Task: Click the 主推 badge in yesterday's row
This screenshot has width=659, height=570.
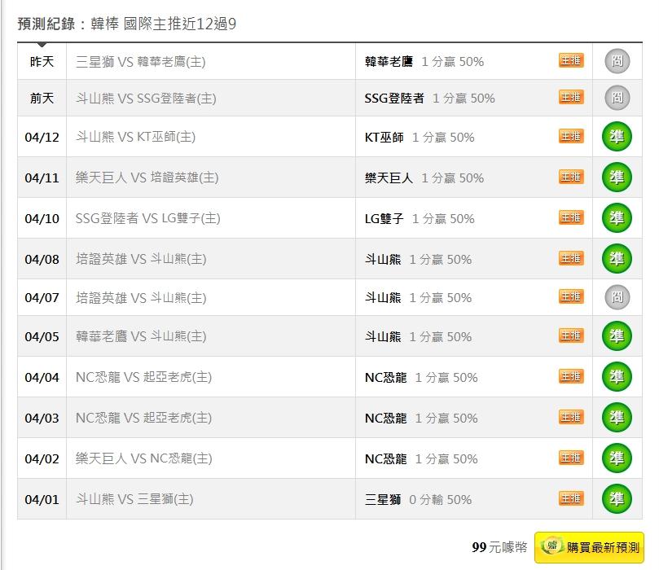Action: (571, 60)
